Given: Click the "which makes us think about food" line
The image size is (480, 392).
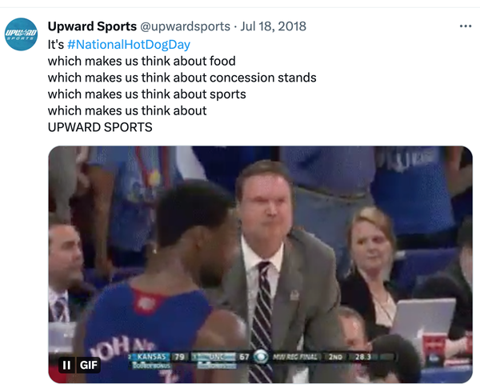Looking at the screenshot, I should tap(142, 61).
